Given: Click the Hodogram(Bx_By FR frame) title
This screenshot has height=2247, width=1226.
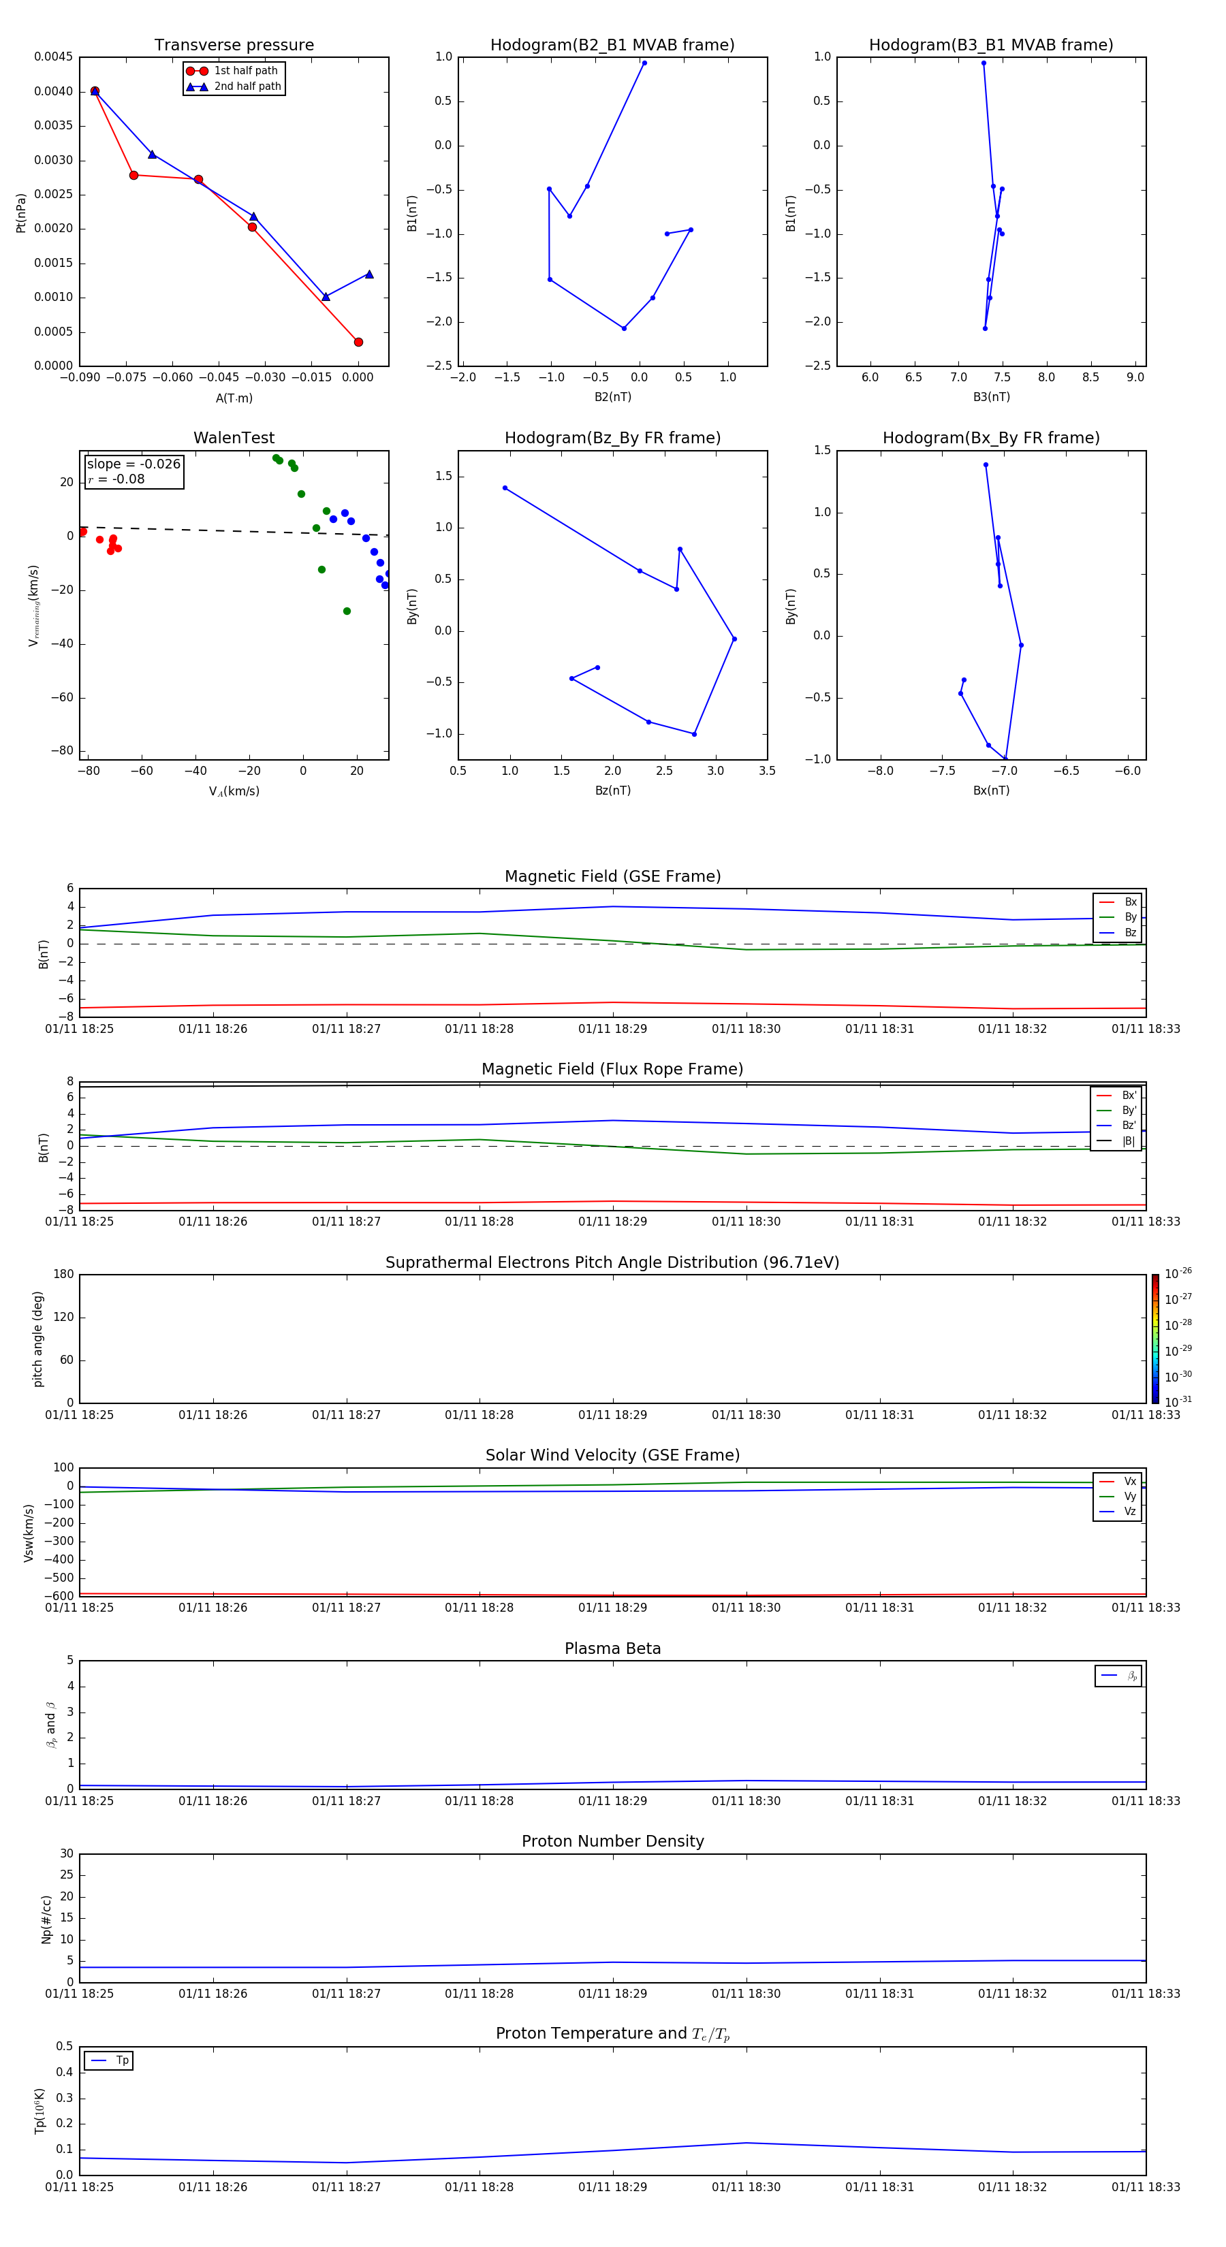Looking at the screenshot, I should [x=991, y=438].
